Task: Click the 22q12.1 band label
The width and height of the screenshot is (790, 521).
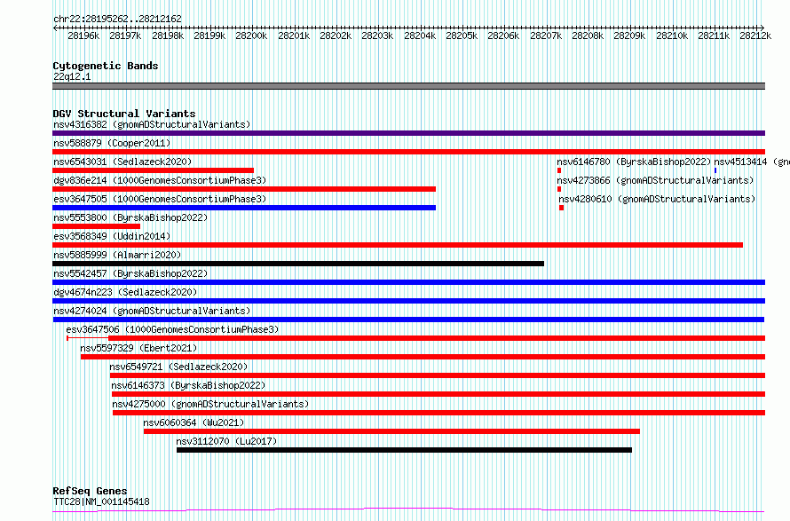Action: coord(72,76)
